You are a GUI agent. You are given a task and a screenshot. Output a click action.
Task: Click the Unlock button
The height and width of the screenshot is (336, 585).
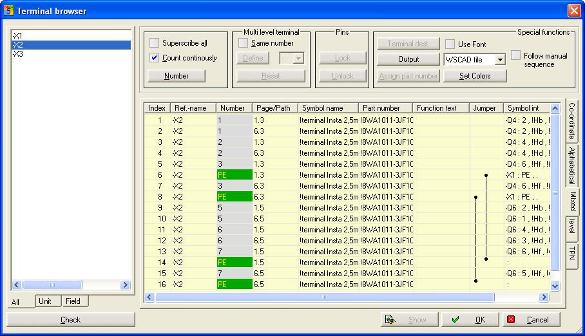[342, 76]
